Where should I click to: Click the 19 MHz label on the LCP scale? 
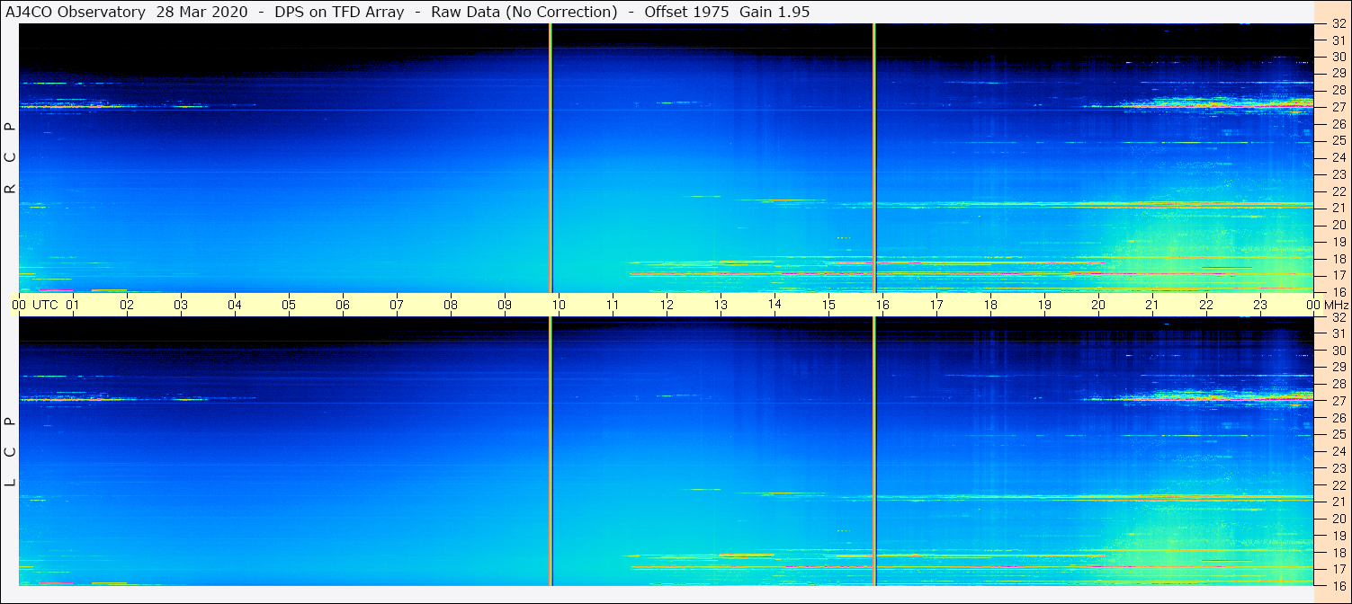click(1339, 536)
